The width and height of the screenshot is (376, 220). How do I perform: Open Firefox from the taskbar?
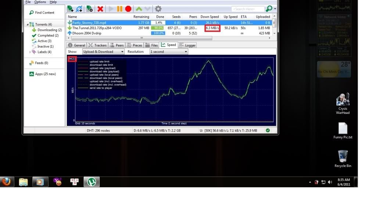(x=7, y=181)
